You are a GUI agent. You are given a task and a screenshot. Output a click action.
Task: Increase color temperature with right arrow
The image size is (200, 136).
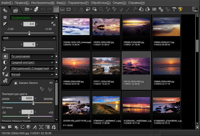pos(35,98)
